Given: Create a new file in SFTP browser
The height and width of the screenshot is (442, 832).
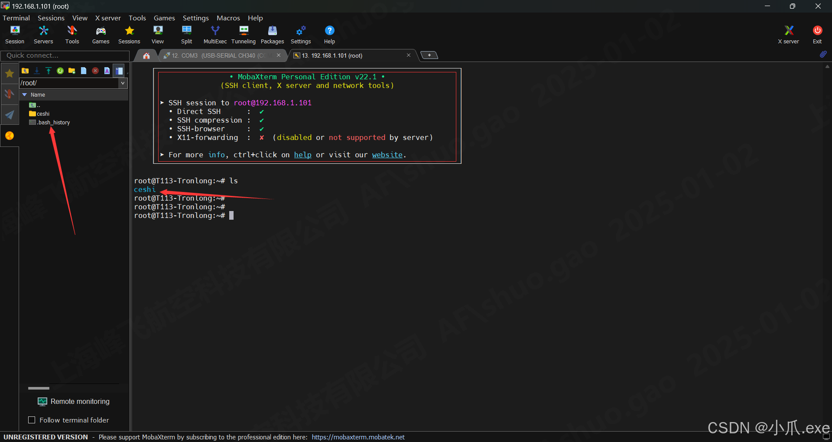Looking at the screenshot, I should coord(84,71).
